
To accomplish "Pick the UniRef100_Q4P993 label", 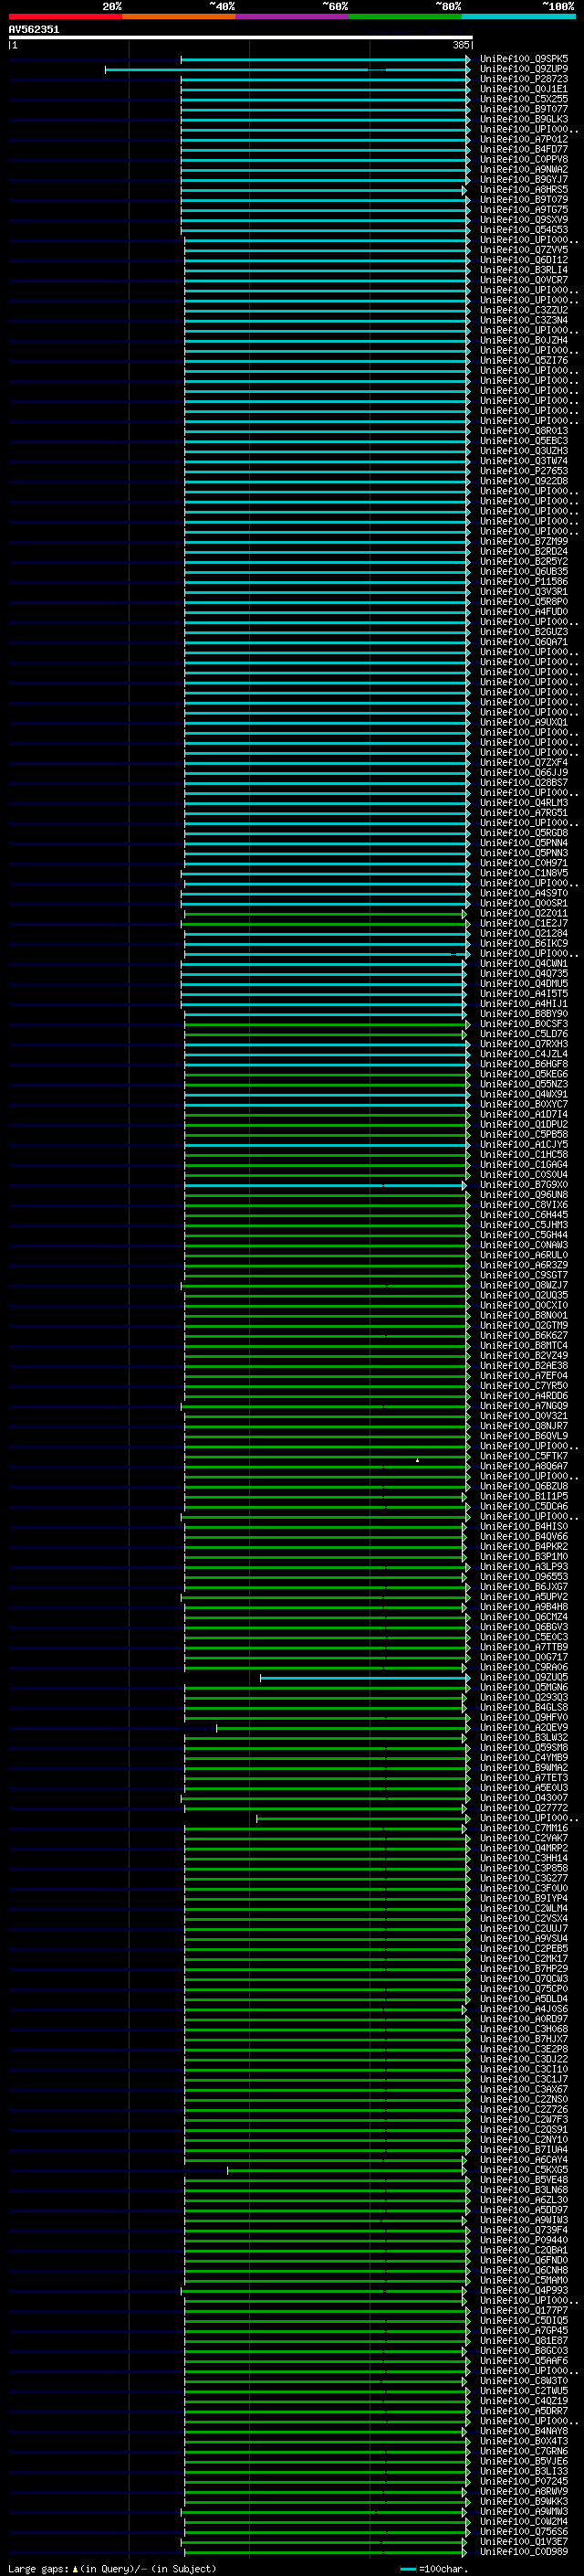I will pos(524,2290).
